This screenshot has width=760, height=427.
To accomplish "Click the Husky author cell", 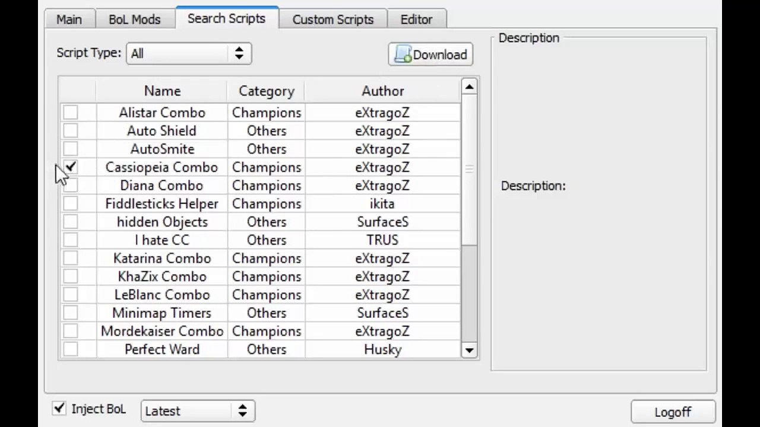I will pos(382,349).
